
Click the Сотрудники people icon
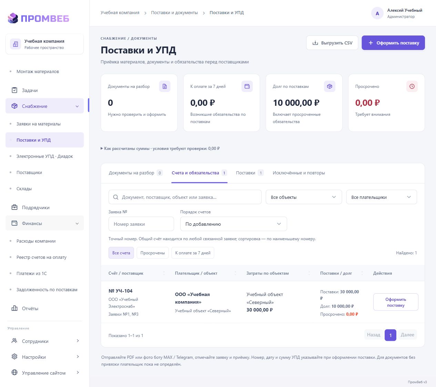click(x=14, y=341)
